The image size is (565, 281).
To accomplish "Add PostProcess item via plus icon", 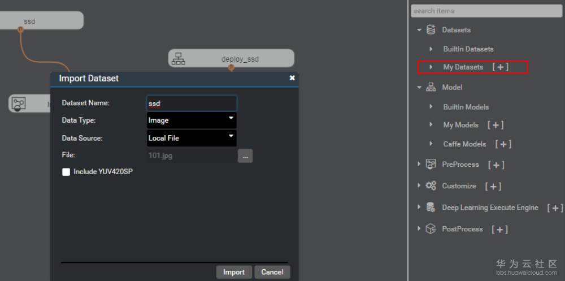I will pos(500,229).
